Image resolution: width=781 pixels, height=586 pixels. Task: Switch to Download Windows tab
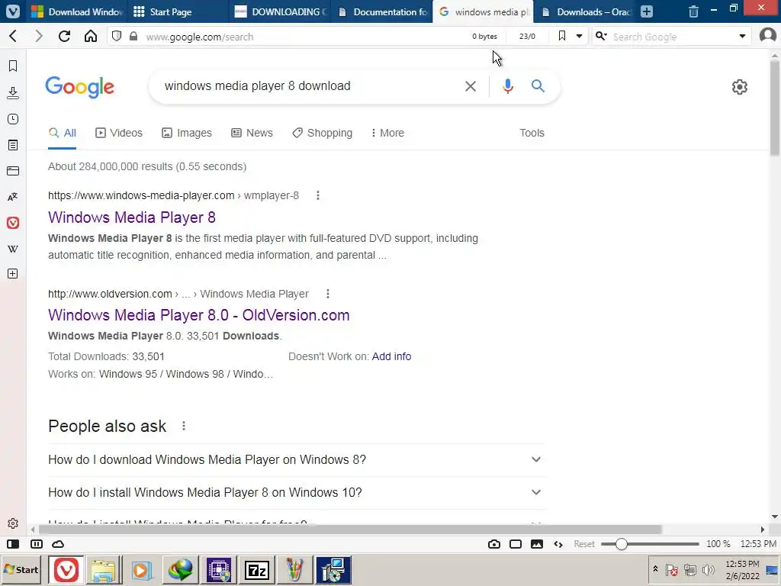[x=76, y=11]
